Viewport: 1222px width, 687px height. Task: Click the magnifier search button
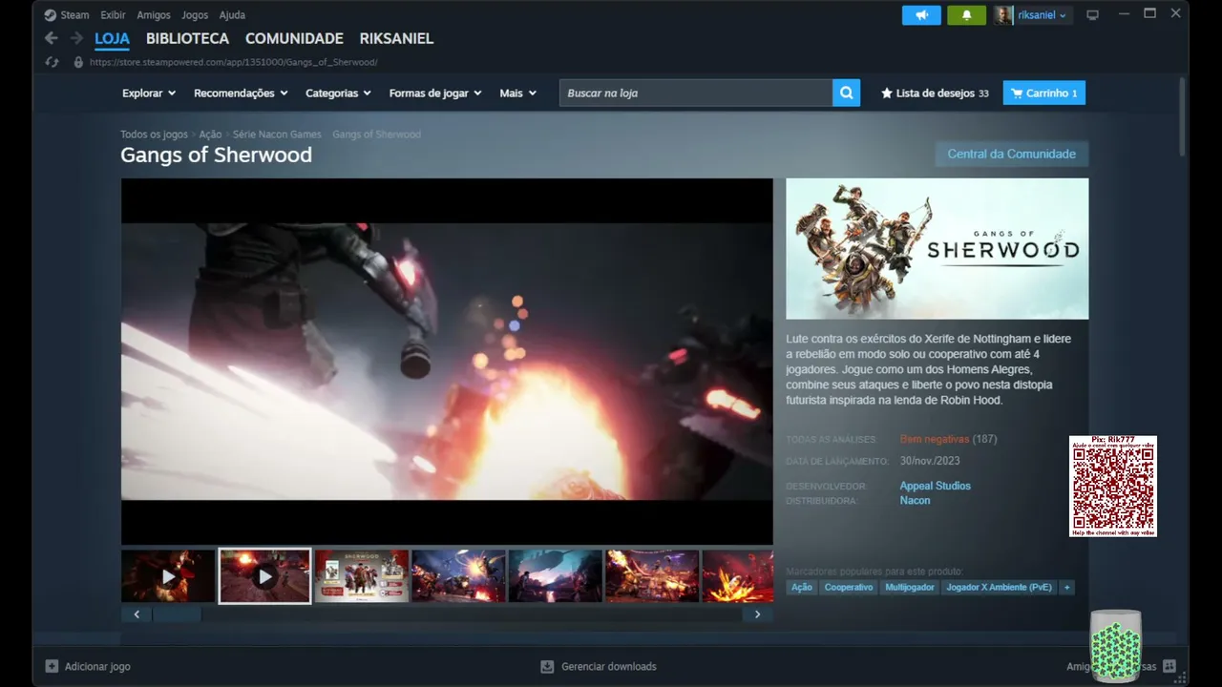tap(846, 93)
